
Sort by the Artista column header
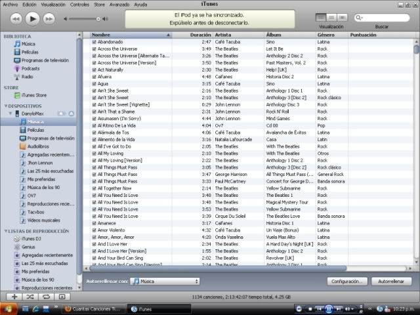pos(238,35)
